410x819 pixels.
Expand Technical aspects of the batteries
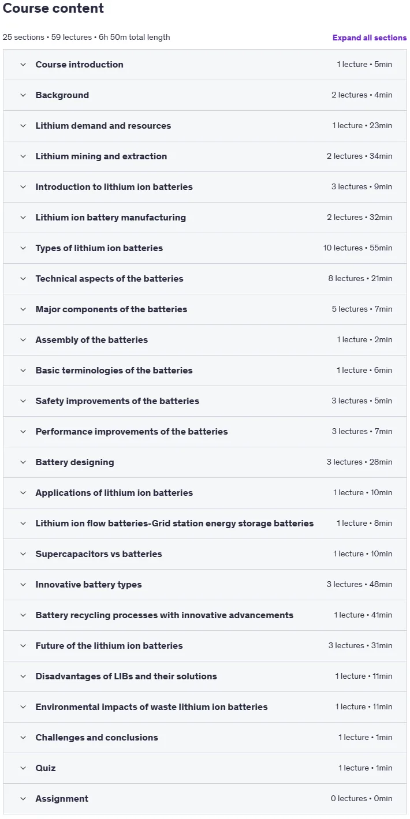[x=205, y=279]
